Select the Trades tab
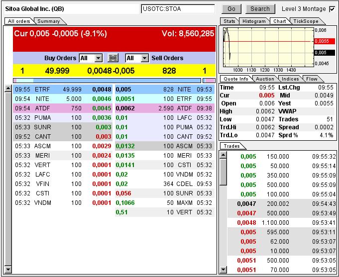 click(231, 146)
